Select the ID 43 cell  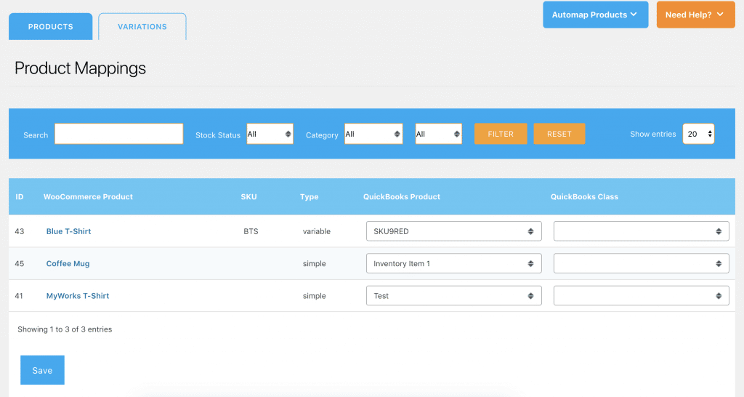click(20, 231)
